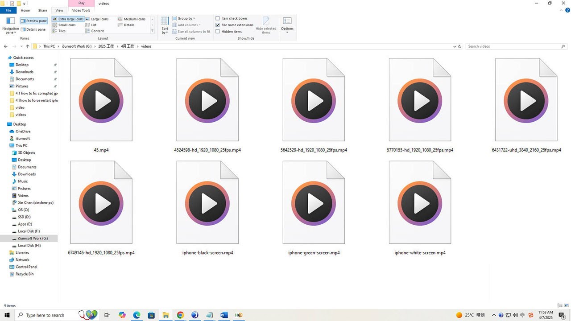
Task: Open the Sort by dropdown
Action: coord(165,26)
